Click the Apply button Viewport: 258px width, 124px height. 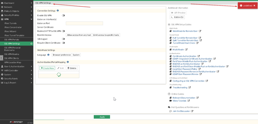(x=102, y=117)
